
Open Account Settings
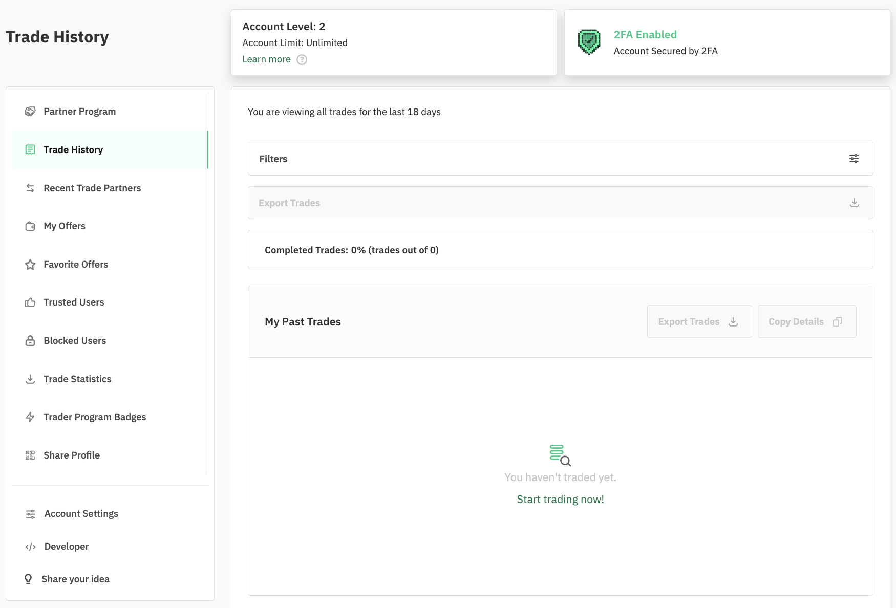[x=81, y=514]
